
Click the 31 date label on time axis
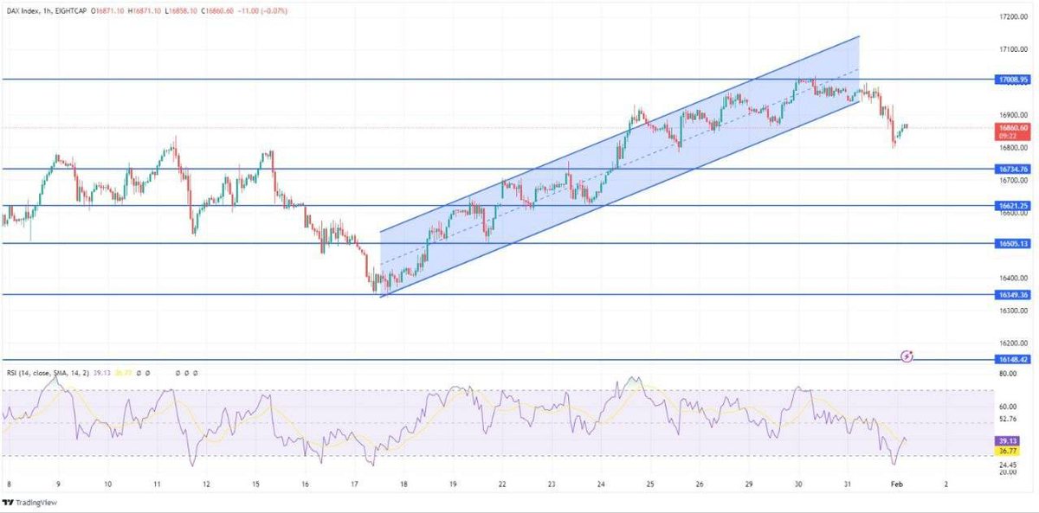pos(848,485)
